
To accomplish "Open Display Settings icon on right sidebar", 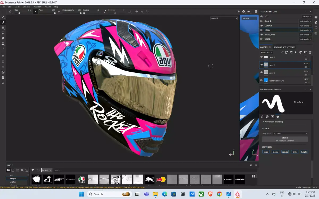I will [x=316, y=17].
